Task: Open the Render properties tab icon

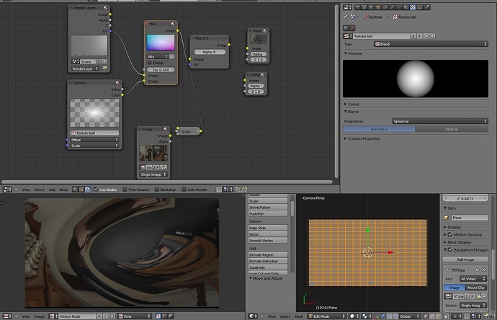Action: [357, 7]
